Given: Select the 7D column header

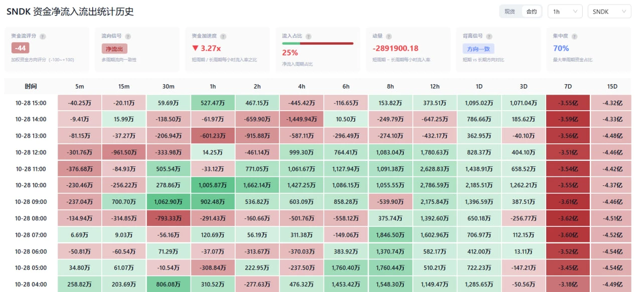Looking at the screenshot, I should pyautogui.click(x=568, y=87).
